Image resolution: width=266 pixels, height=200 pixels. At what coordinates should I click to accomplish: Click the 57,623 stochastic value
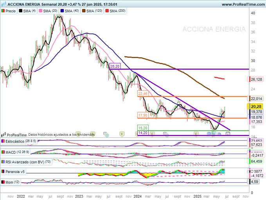(x=256, y=145)
